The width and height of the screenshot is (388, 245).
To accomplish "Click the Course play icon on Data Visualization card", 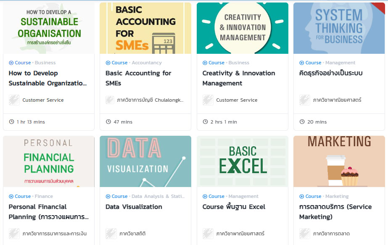I will click(x=108, y=197).
